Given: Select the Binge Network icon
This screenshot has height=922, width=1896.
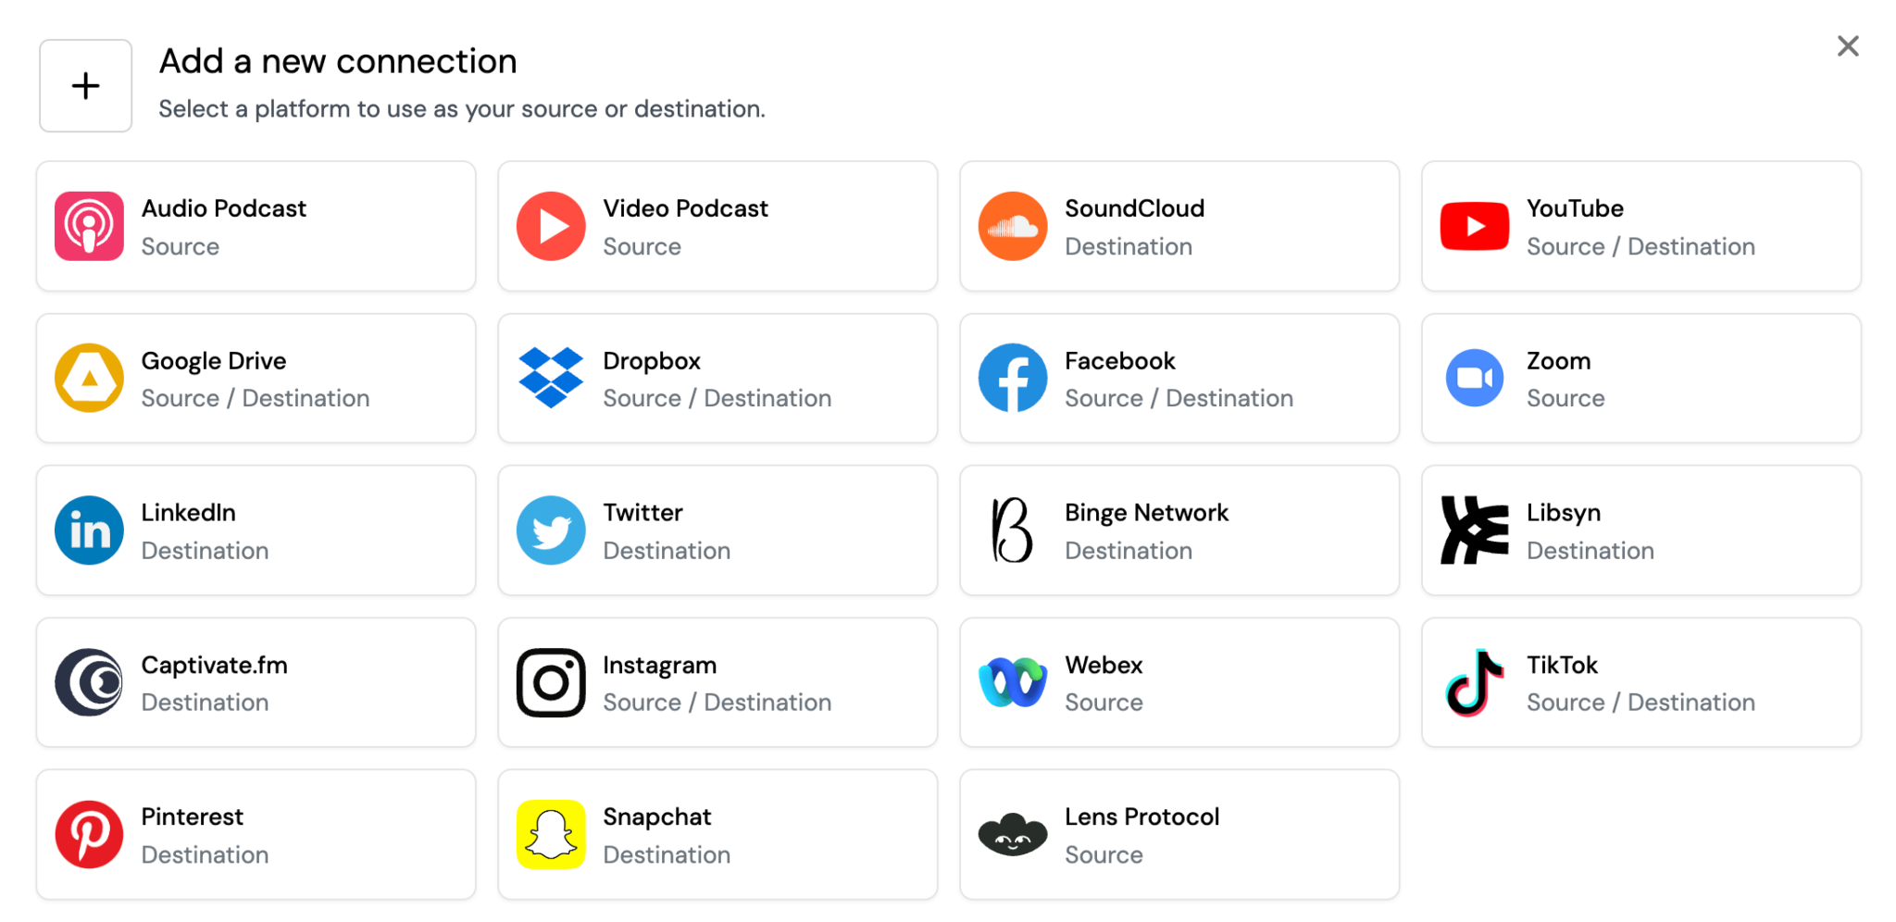Looking at the screenshot, I should click(1013, 530).
